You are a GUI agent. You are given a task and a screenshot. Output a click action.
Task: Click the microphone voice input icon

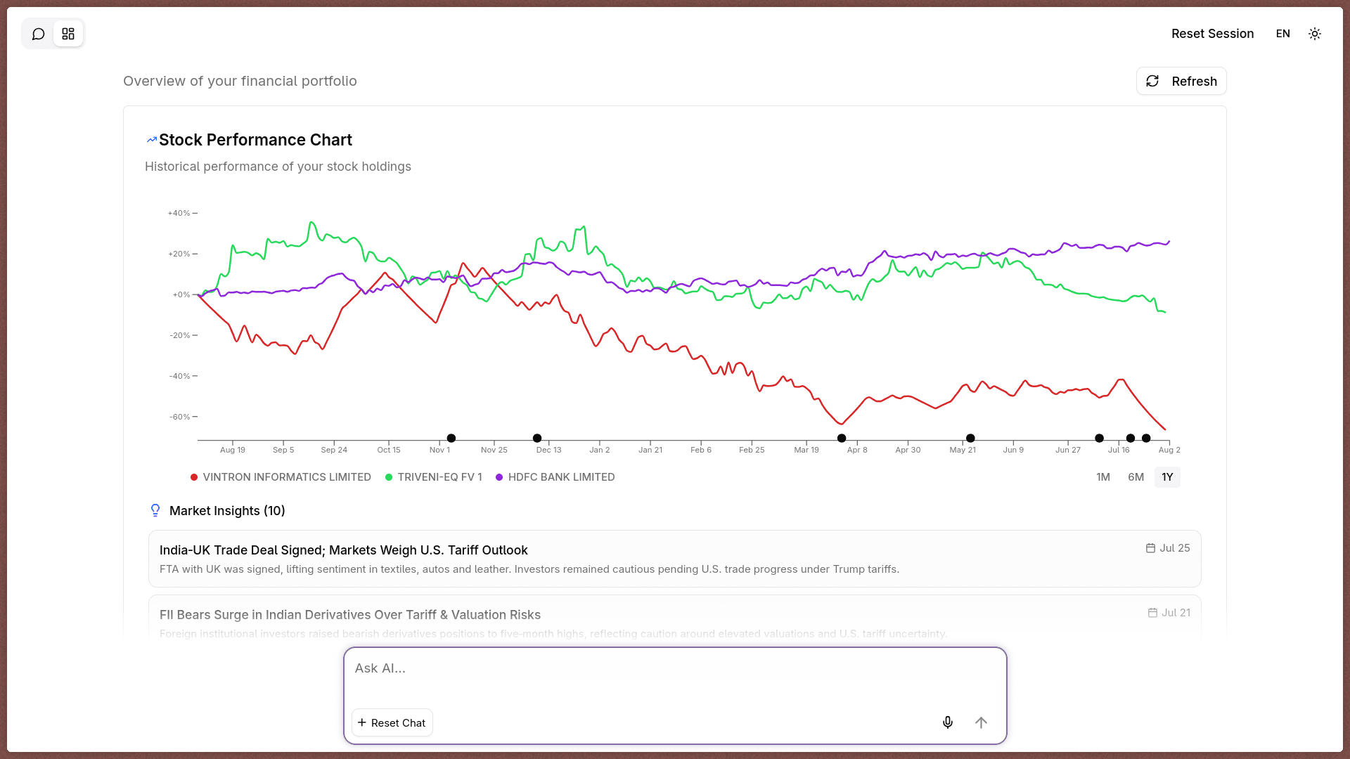(x=948, y=722)
